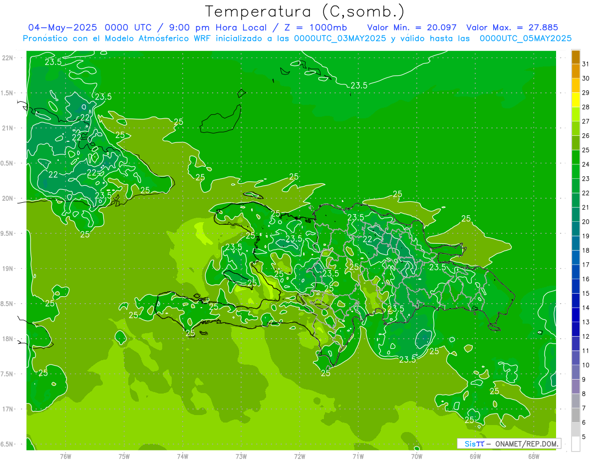
Task: Select the valid-until time "0000UTC_05MAY2025"
Action: click(526, 38)
